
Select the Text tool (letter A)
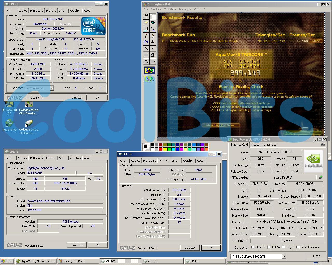click(x=153, y=42)
